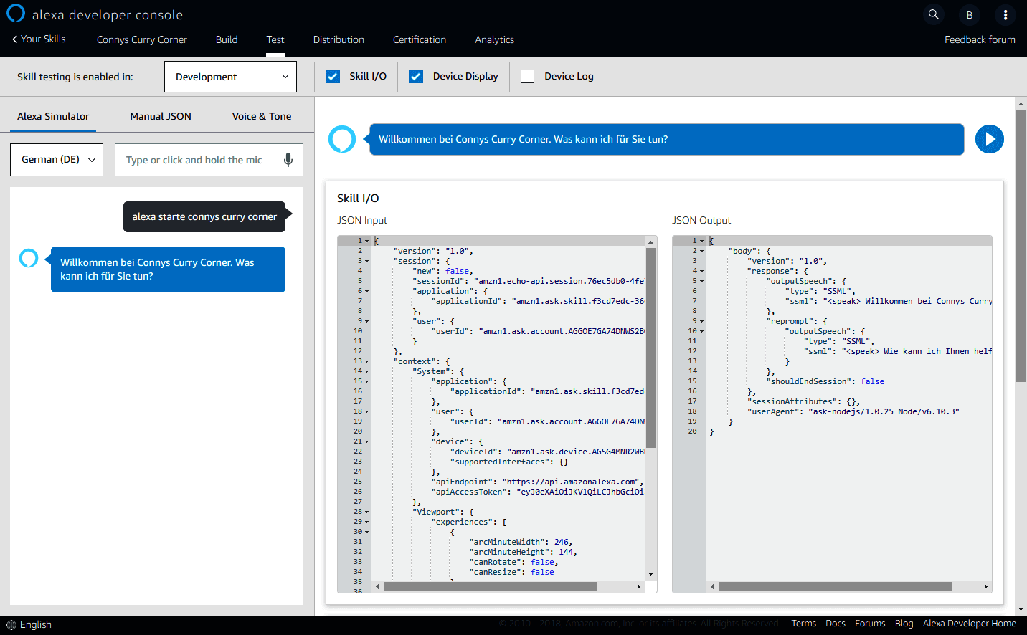The image size is (1027, 635).
Task: Collapse the session block in JSON Input
Action: click(367, 261)
